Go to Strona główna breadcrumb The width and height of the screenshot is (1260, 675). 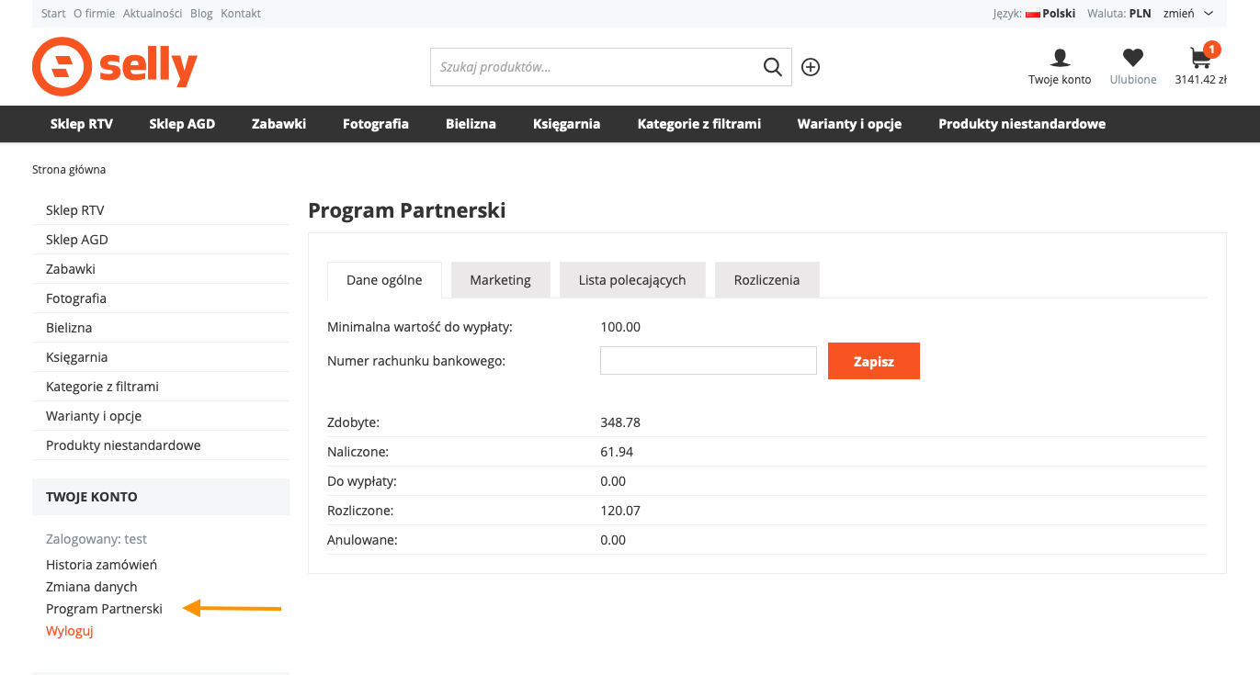pos(69,170)
